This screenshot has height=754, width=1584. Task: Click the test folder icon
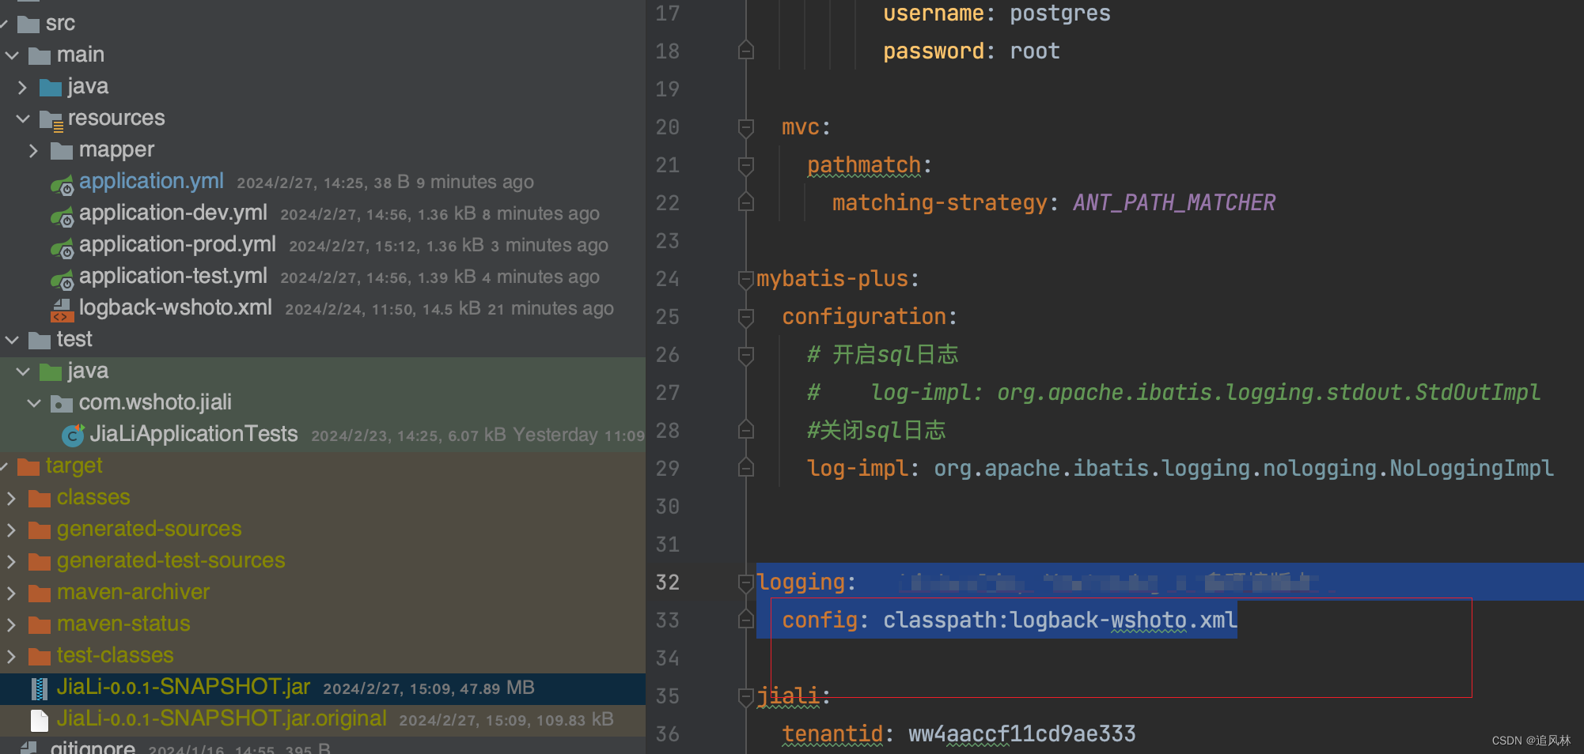coord(40,340)
